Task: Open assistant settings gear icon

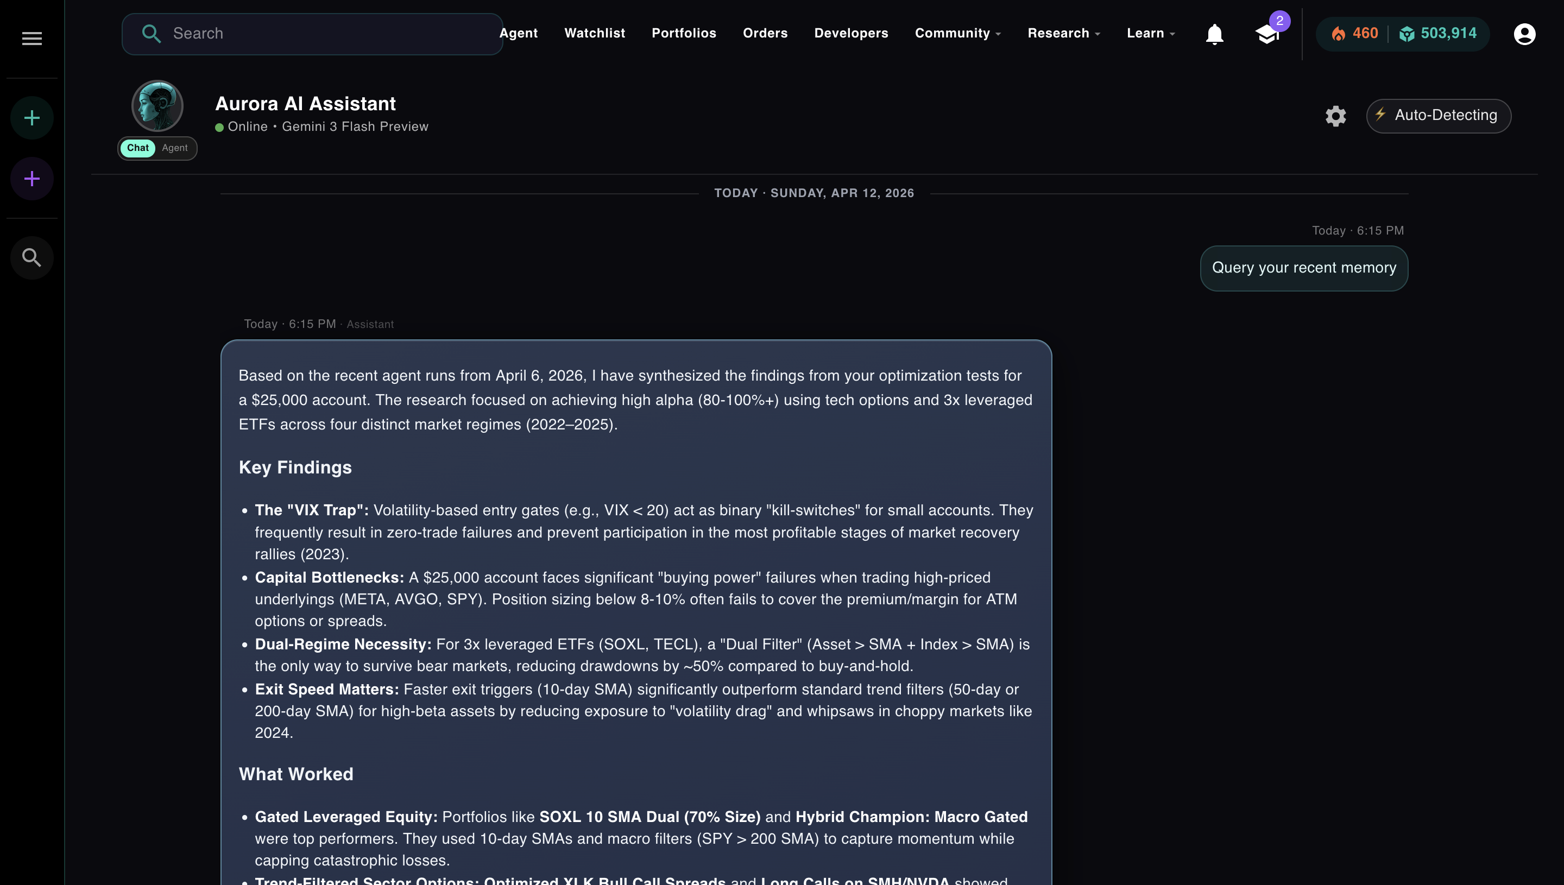Action: pyautogui.click(x=1335, y=116)
